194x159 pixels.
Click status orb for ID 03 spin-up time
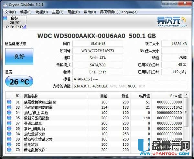[x=9, y=107]
